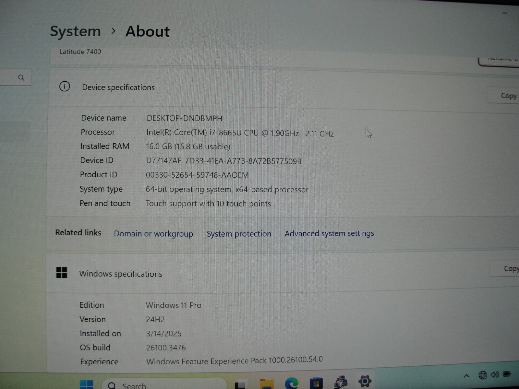
Task: Click the taskbar Search box
Action: [x=164, y=384]
